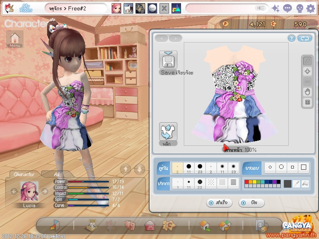
Task: Select the hand pan tool
Action: pos(307,92)
